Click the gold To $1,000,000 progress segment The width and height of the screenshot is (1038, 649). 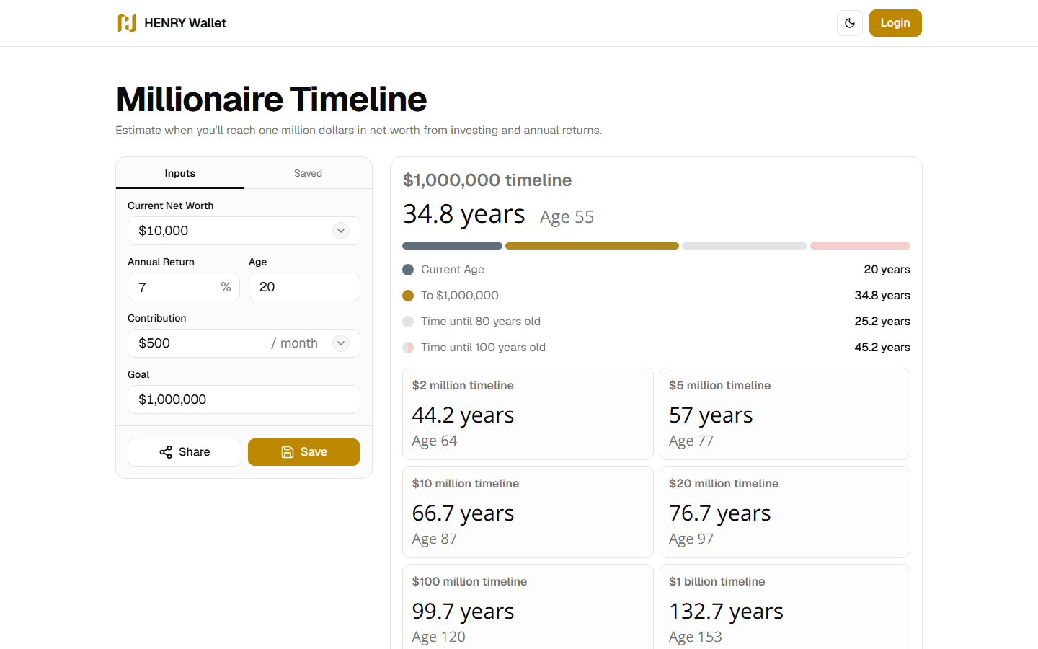(592, 246)
